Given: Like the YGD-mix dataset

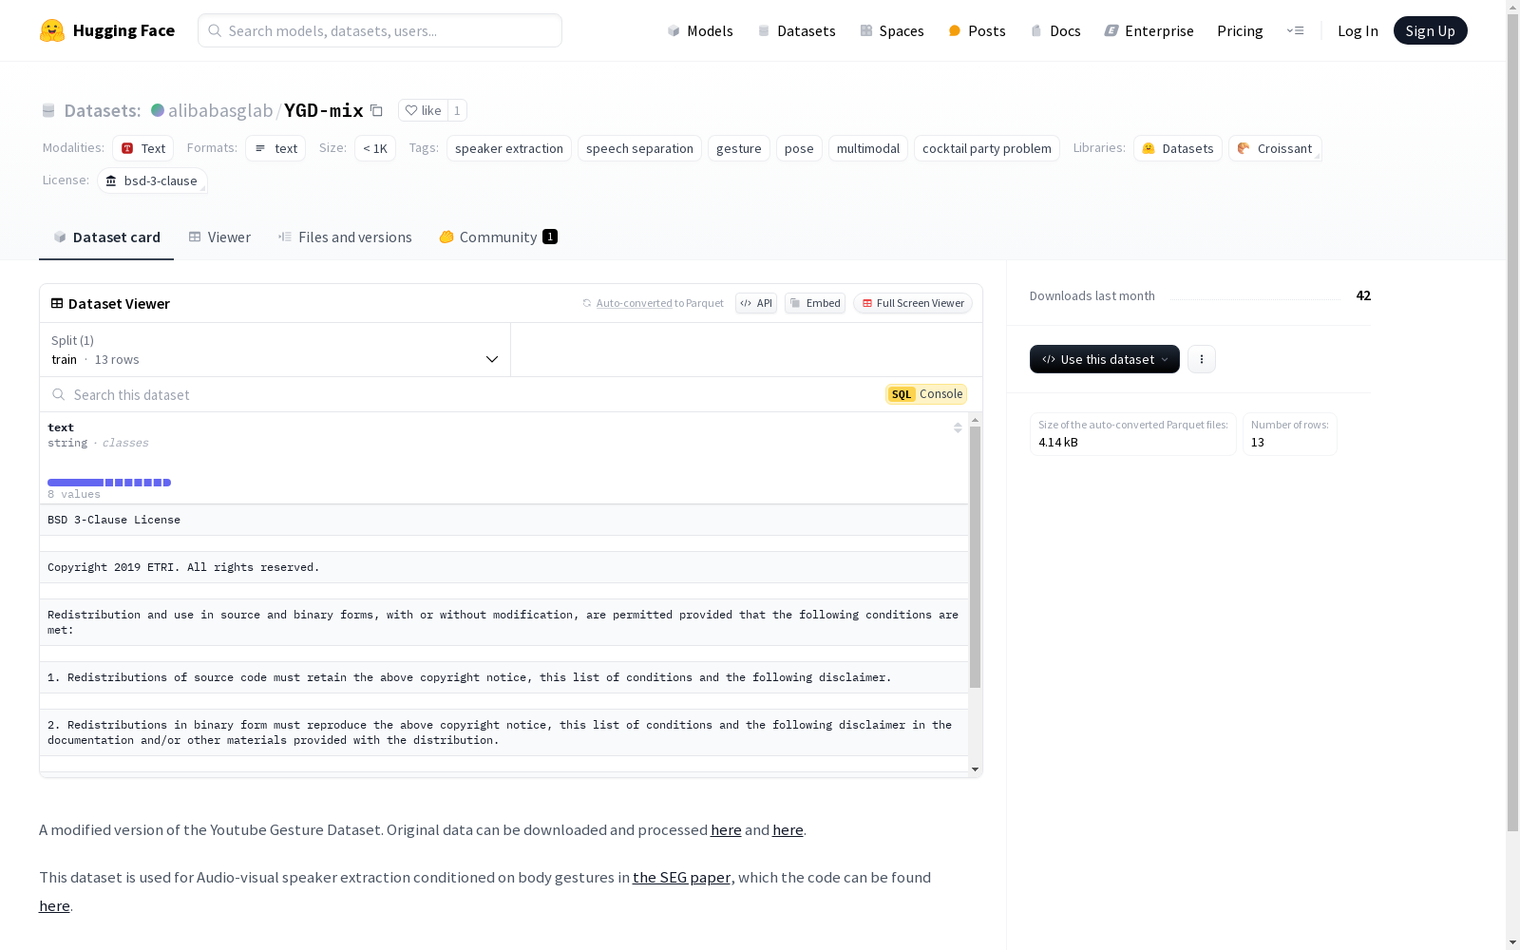Looking at the screenshot, I should point(423,110).
